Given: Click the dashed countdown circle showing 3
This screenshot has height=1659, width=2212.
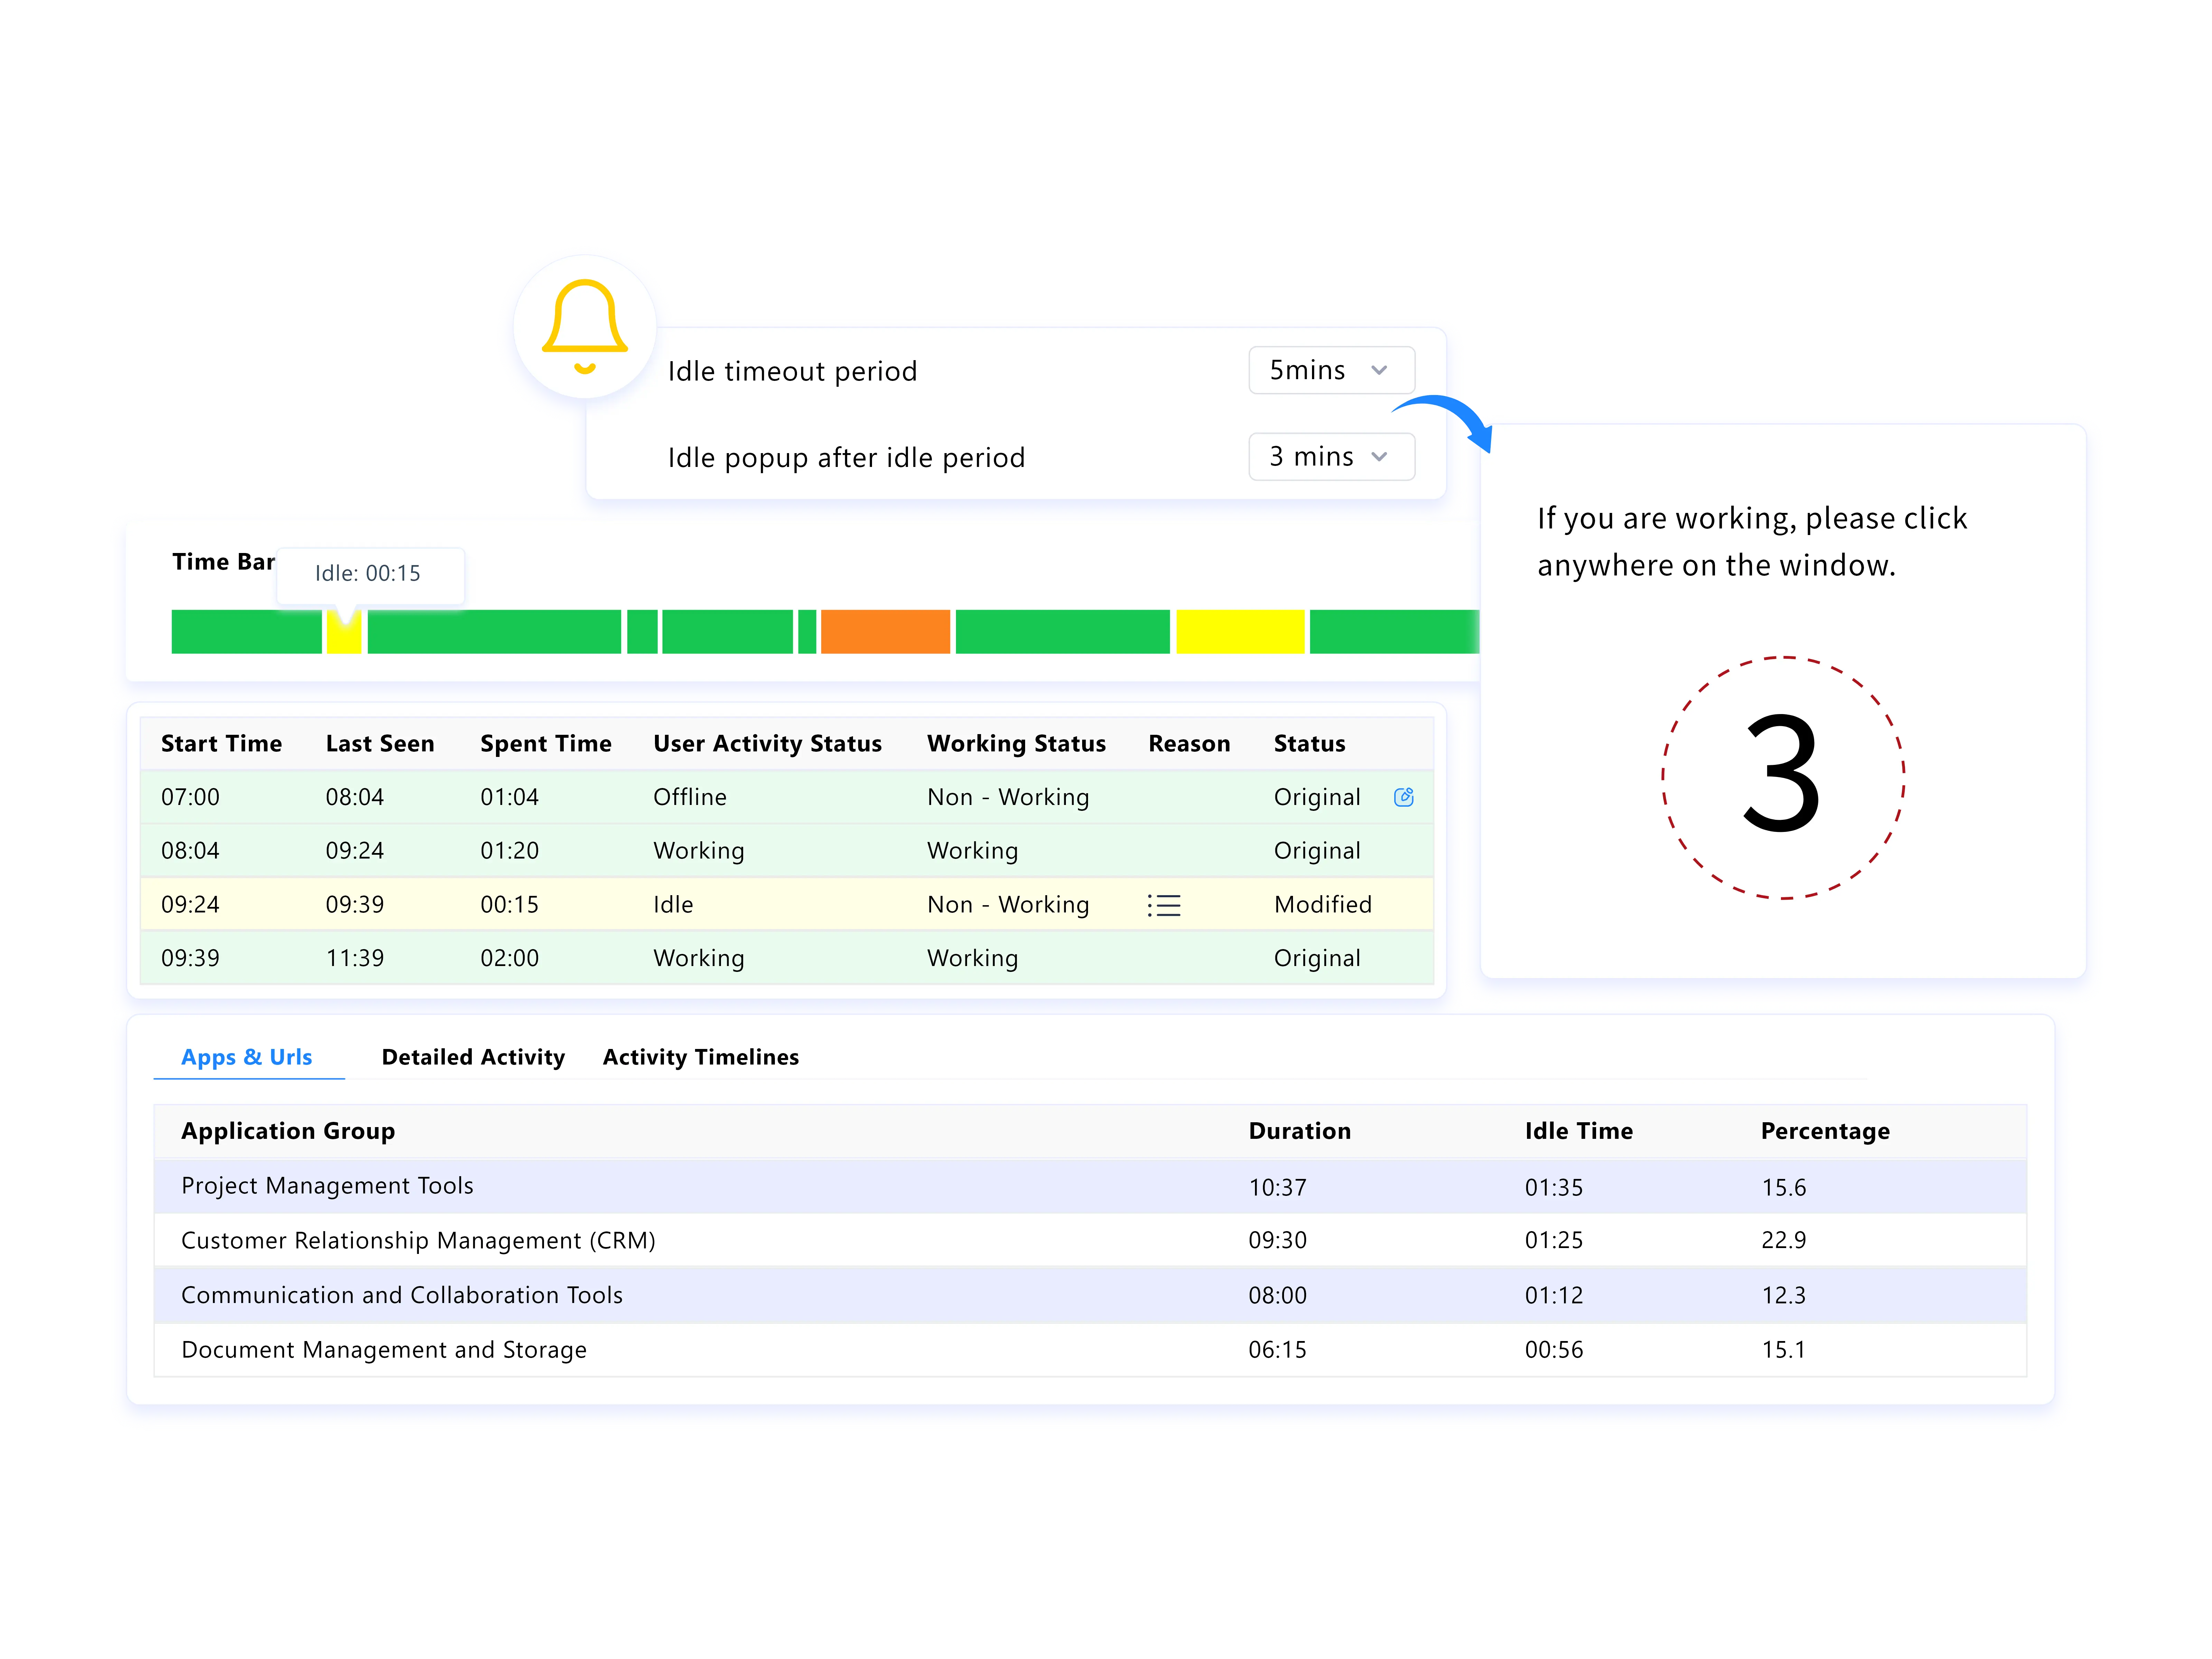Looking at the screenshot, I should 1783,777.
